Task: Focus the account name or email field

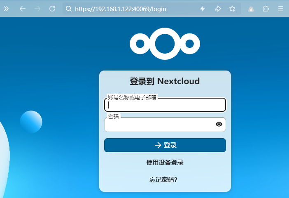Action: click(165, 105)
